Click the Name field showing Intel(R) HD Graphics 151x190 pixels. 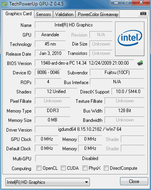(74, 25)
